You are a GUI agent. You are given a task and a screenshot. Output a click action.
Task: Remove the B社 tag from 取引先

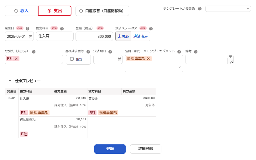(x=16, y=59)
